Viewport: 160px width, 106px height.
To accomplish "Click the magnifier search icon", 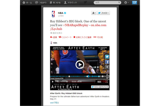I will (x=119, y=2).
